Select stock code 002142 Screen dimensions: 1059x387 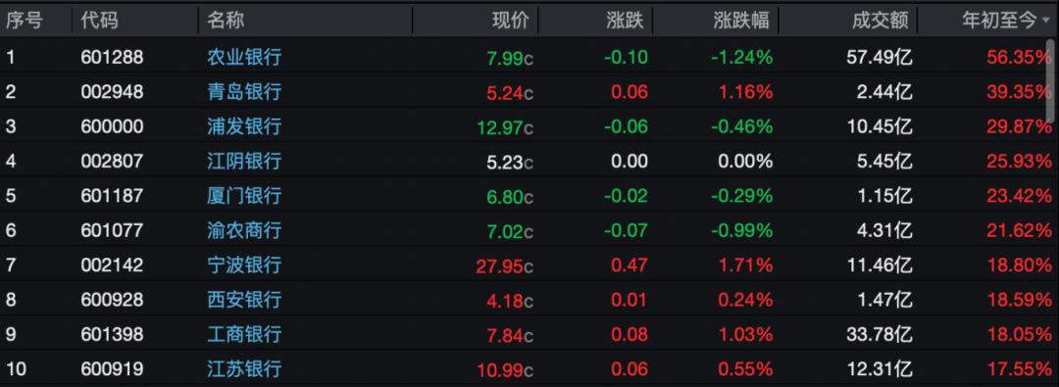tap(112, 266)
